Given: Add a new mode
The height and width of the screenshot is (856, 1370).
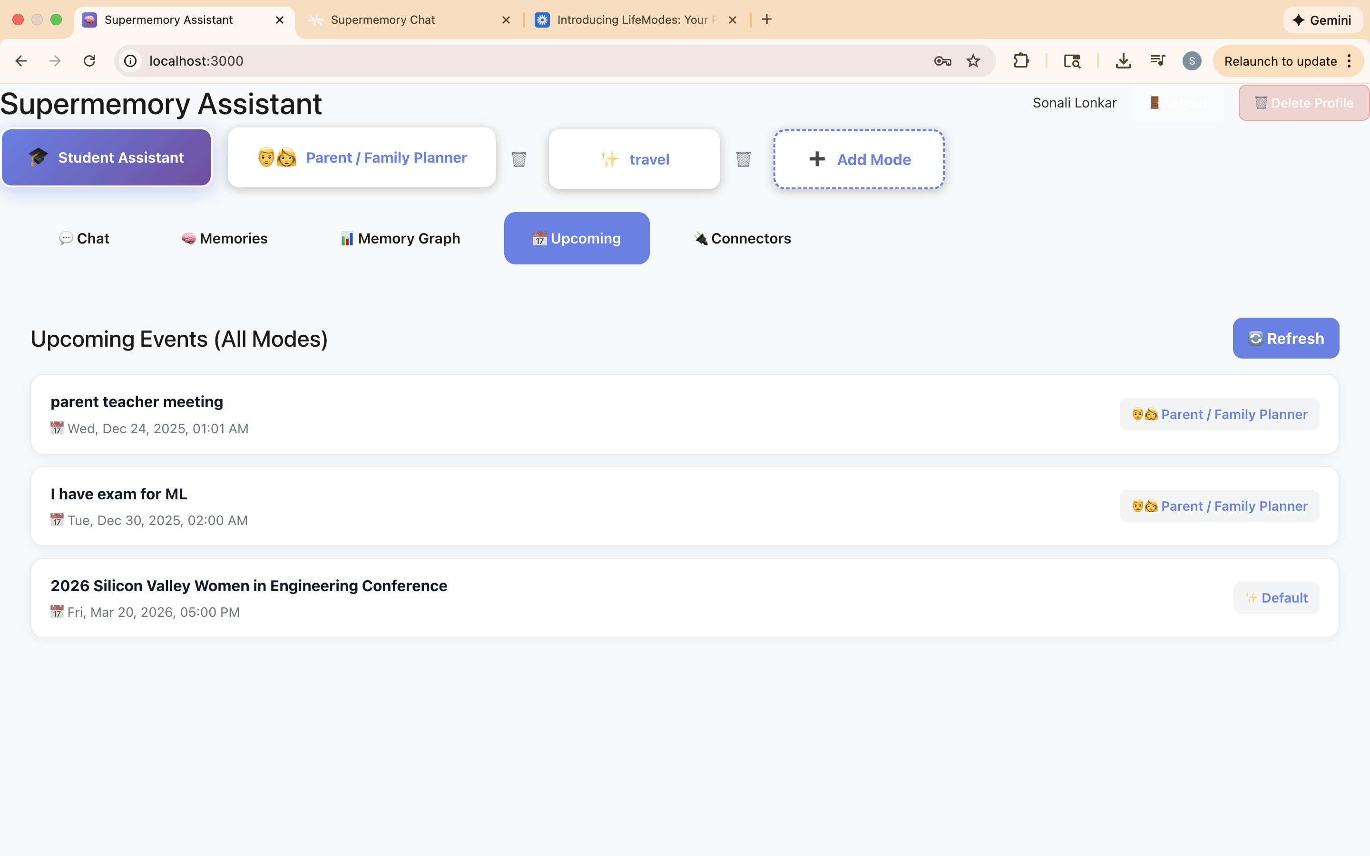Looking at the screenshot, I should (858, 159).
